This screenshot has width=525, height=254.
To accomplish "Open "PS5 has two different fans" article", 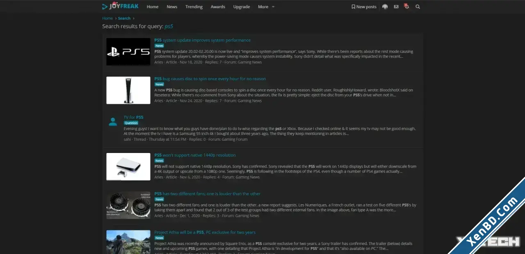I will click(208, 193).
